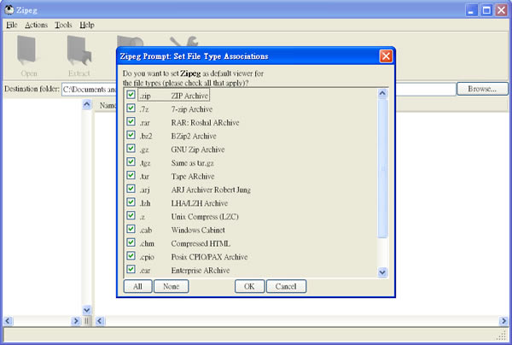Uncheck the .7z 7-zip Archive checkbox
The image size is (512, 345).
pyautogui.click(x=131, y=108)
